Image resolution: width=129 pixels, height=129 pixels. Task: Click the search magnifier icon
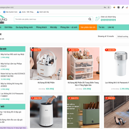pyautogui.click(x=90, y=19)
